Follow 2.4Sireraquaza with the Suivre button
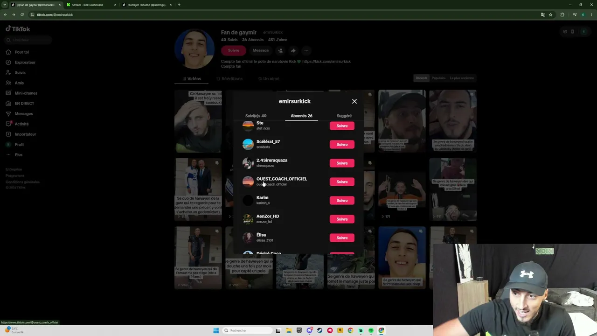Screen dimensions: 597x336 pyautogui.click(x=342, y=163)
